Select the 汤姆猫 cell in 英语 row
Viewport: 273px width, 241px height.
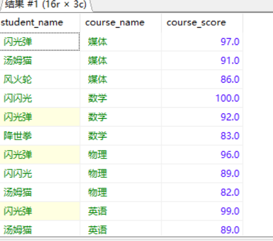(40, 228)
